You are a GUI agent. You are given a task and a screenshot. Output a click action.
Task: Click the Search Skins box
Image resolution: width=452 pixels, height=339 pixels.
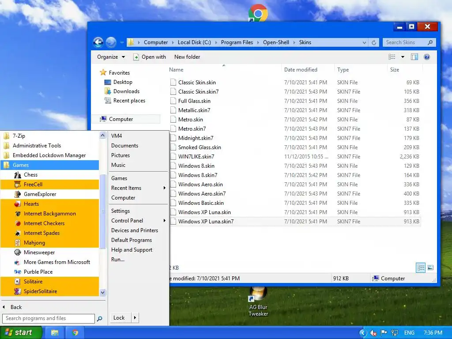(409, 42)
